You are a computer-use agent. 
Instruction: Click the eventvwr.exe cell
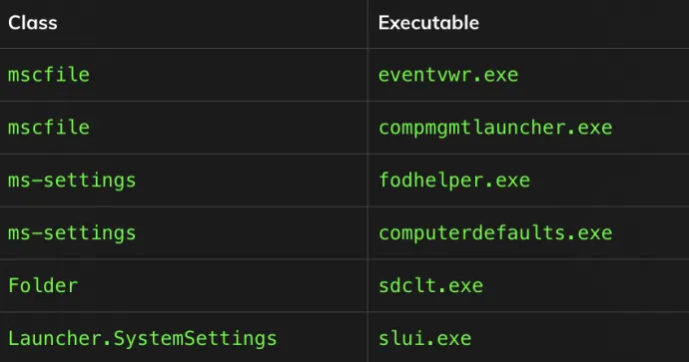coord(448,75)
